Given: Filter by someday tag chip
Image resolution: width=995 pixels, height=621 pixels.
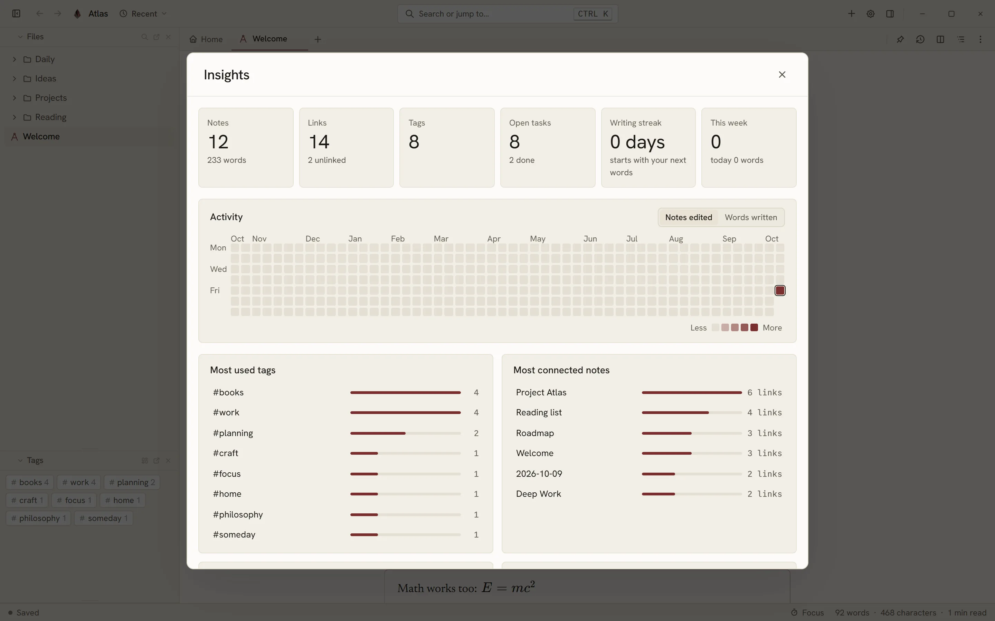Looking at the screenshot, I should [x=104, y=518].
